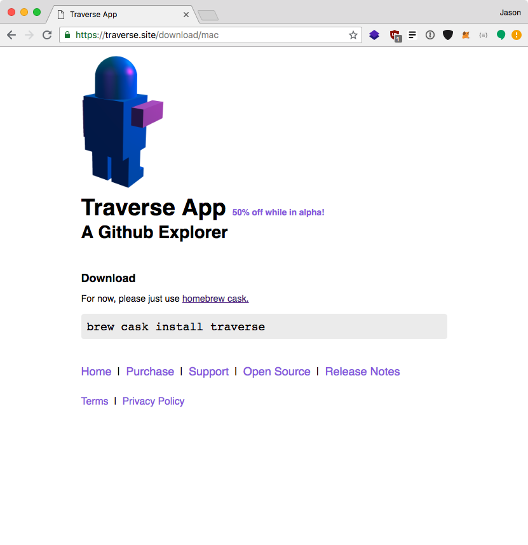Screen dimensions: 528x545
Task: Click the JSON viewer {≡} extension icon
Action: 484,35
